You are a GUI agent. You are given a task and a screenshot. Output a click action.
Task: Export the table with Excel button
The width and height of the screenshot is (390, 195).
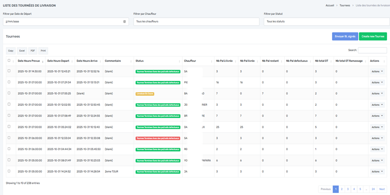pyautogui.click(x=22, y=51)
